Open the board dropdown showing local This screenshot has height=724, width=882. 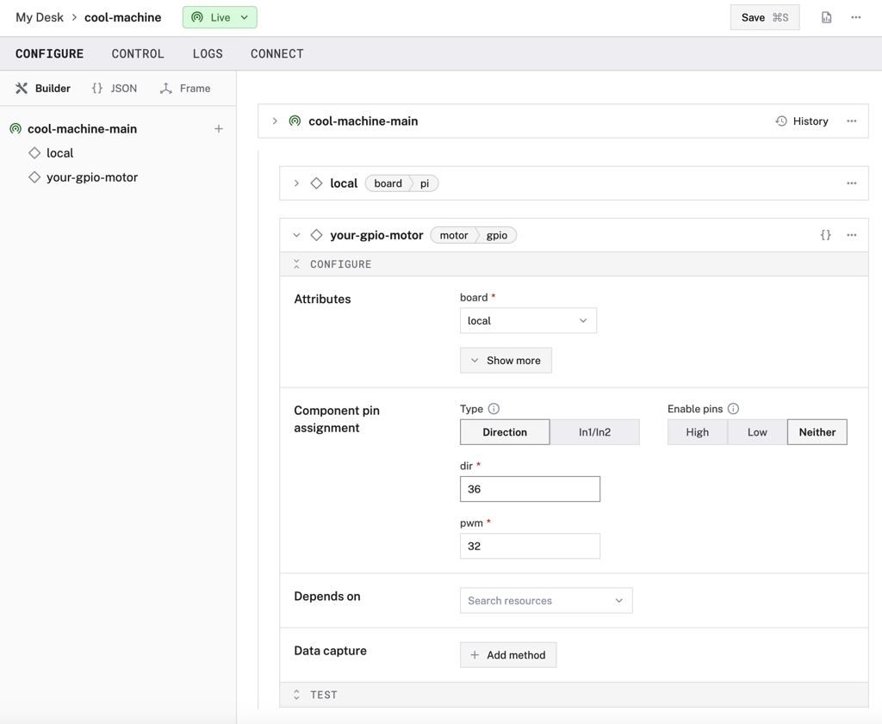click(x=528, y=321)
